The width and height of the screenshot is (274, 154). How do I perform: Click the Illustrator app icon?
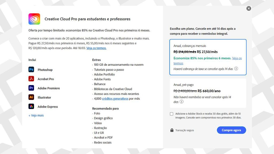(x=31, y=97)
